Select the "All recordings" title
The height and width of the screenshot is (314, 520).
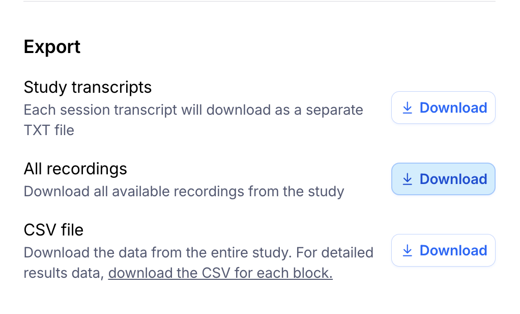[75, 169]
